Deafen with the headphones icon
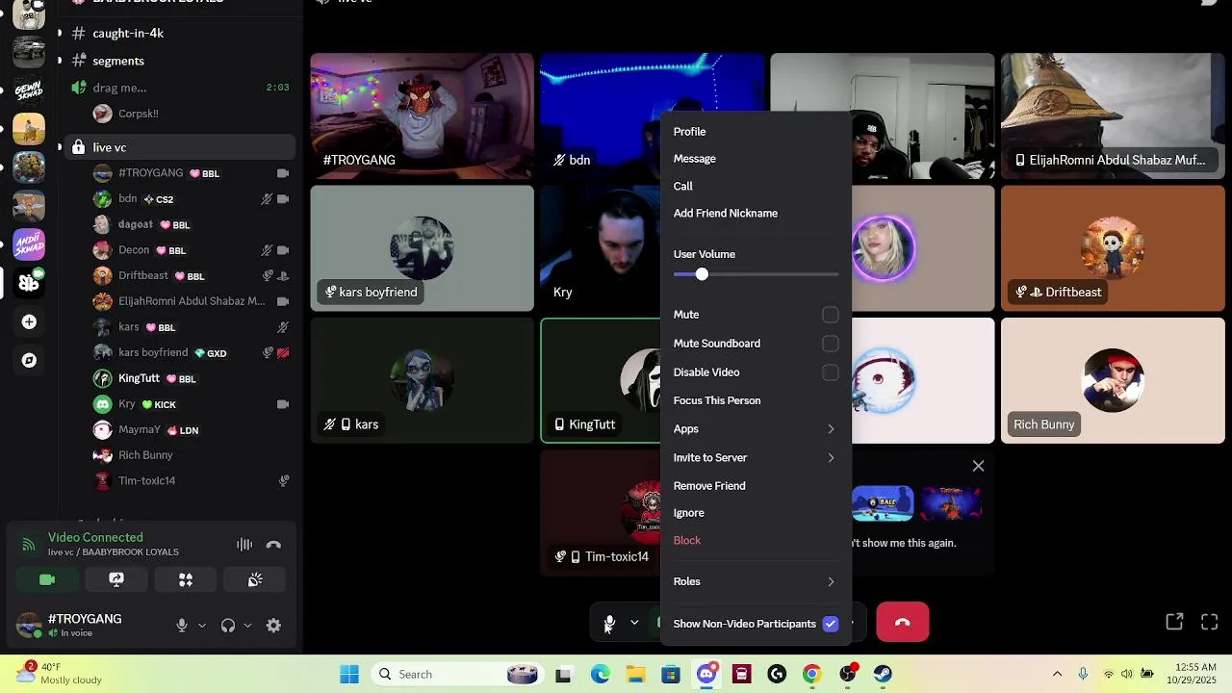 (228, 626)
